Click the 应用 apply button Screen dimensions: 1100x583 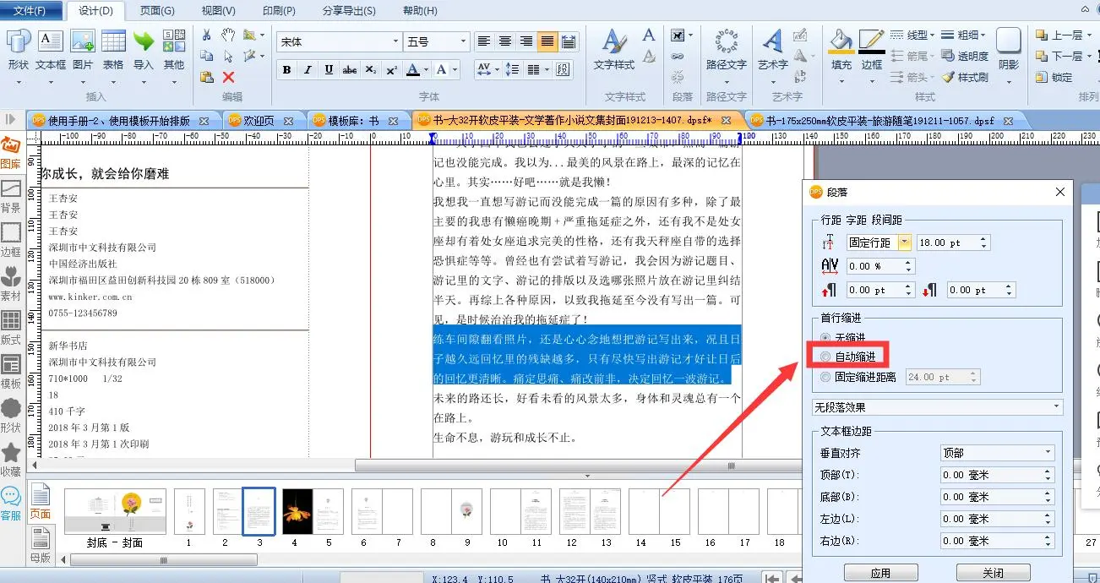point(880,573)
